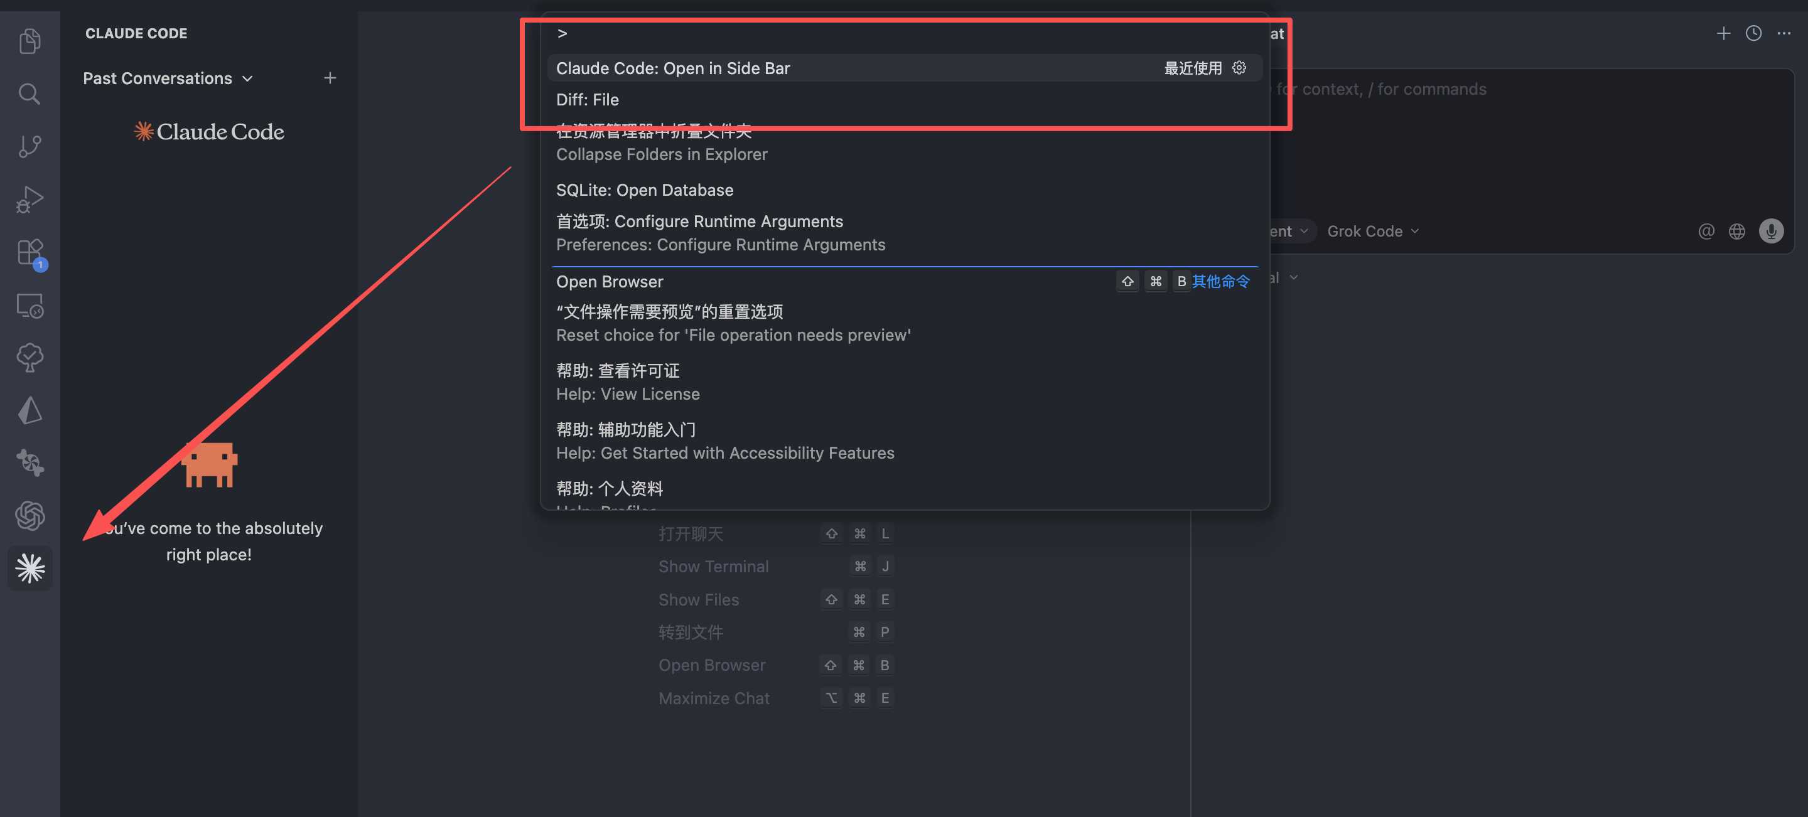Click the gear icon next to 最近使用

pyautogui.click(x=1239, y=68)
